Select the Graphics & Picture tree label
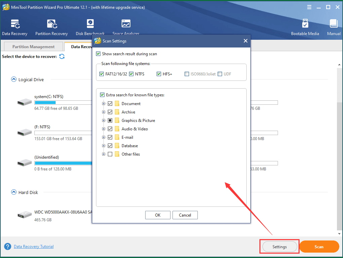 (x=138, y=121)
